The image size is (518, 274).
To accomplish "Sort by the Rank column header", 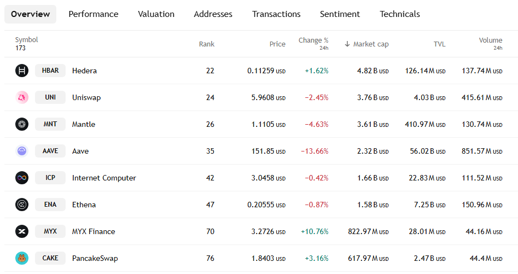I will point(207,44).
